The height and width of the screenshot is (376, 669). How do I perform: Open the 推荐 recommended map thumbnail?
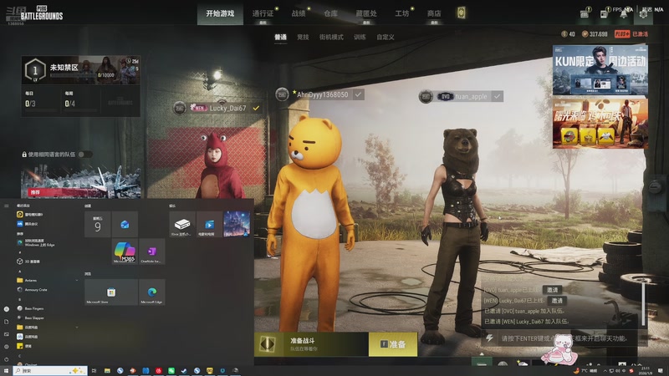80,181
